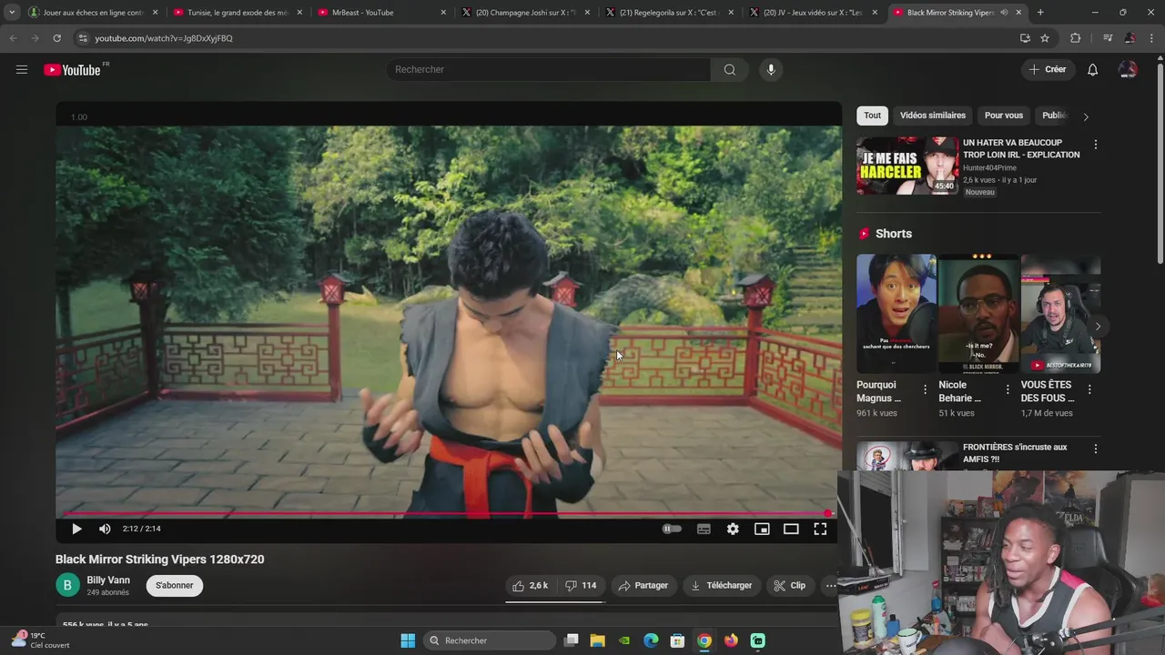Open the account avatar menu
Screen dimensions: 1165x655
1128,69
